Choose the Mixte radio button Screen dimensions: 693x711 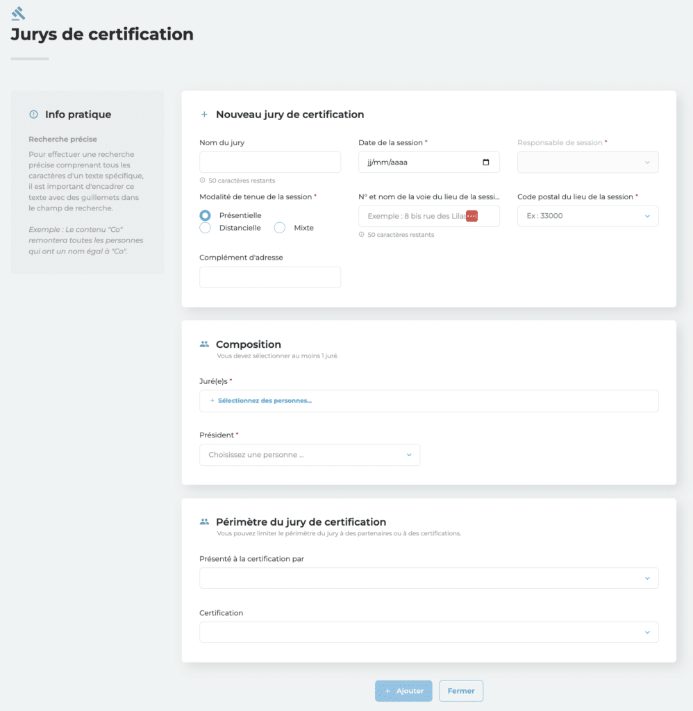click(x=280, y=228)
